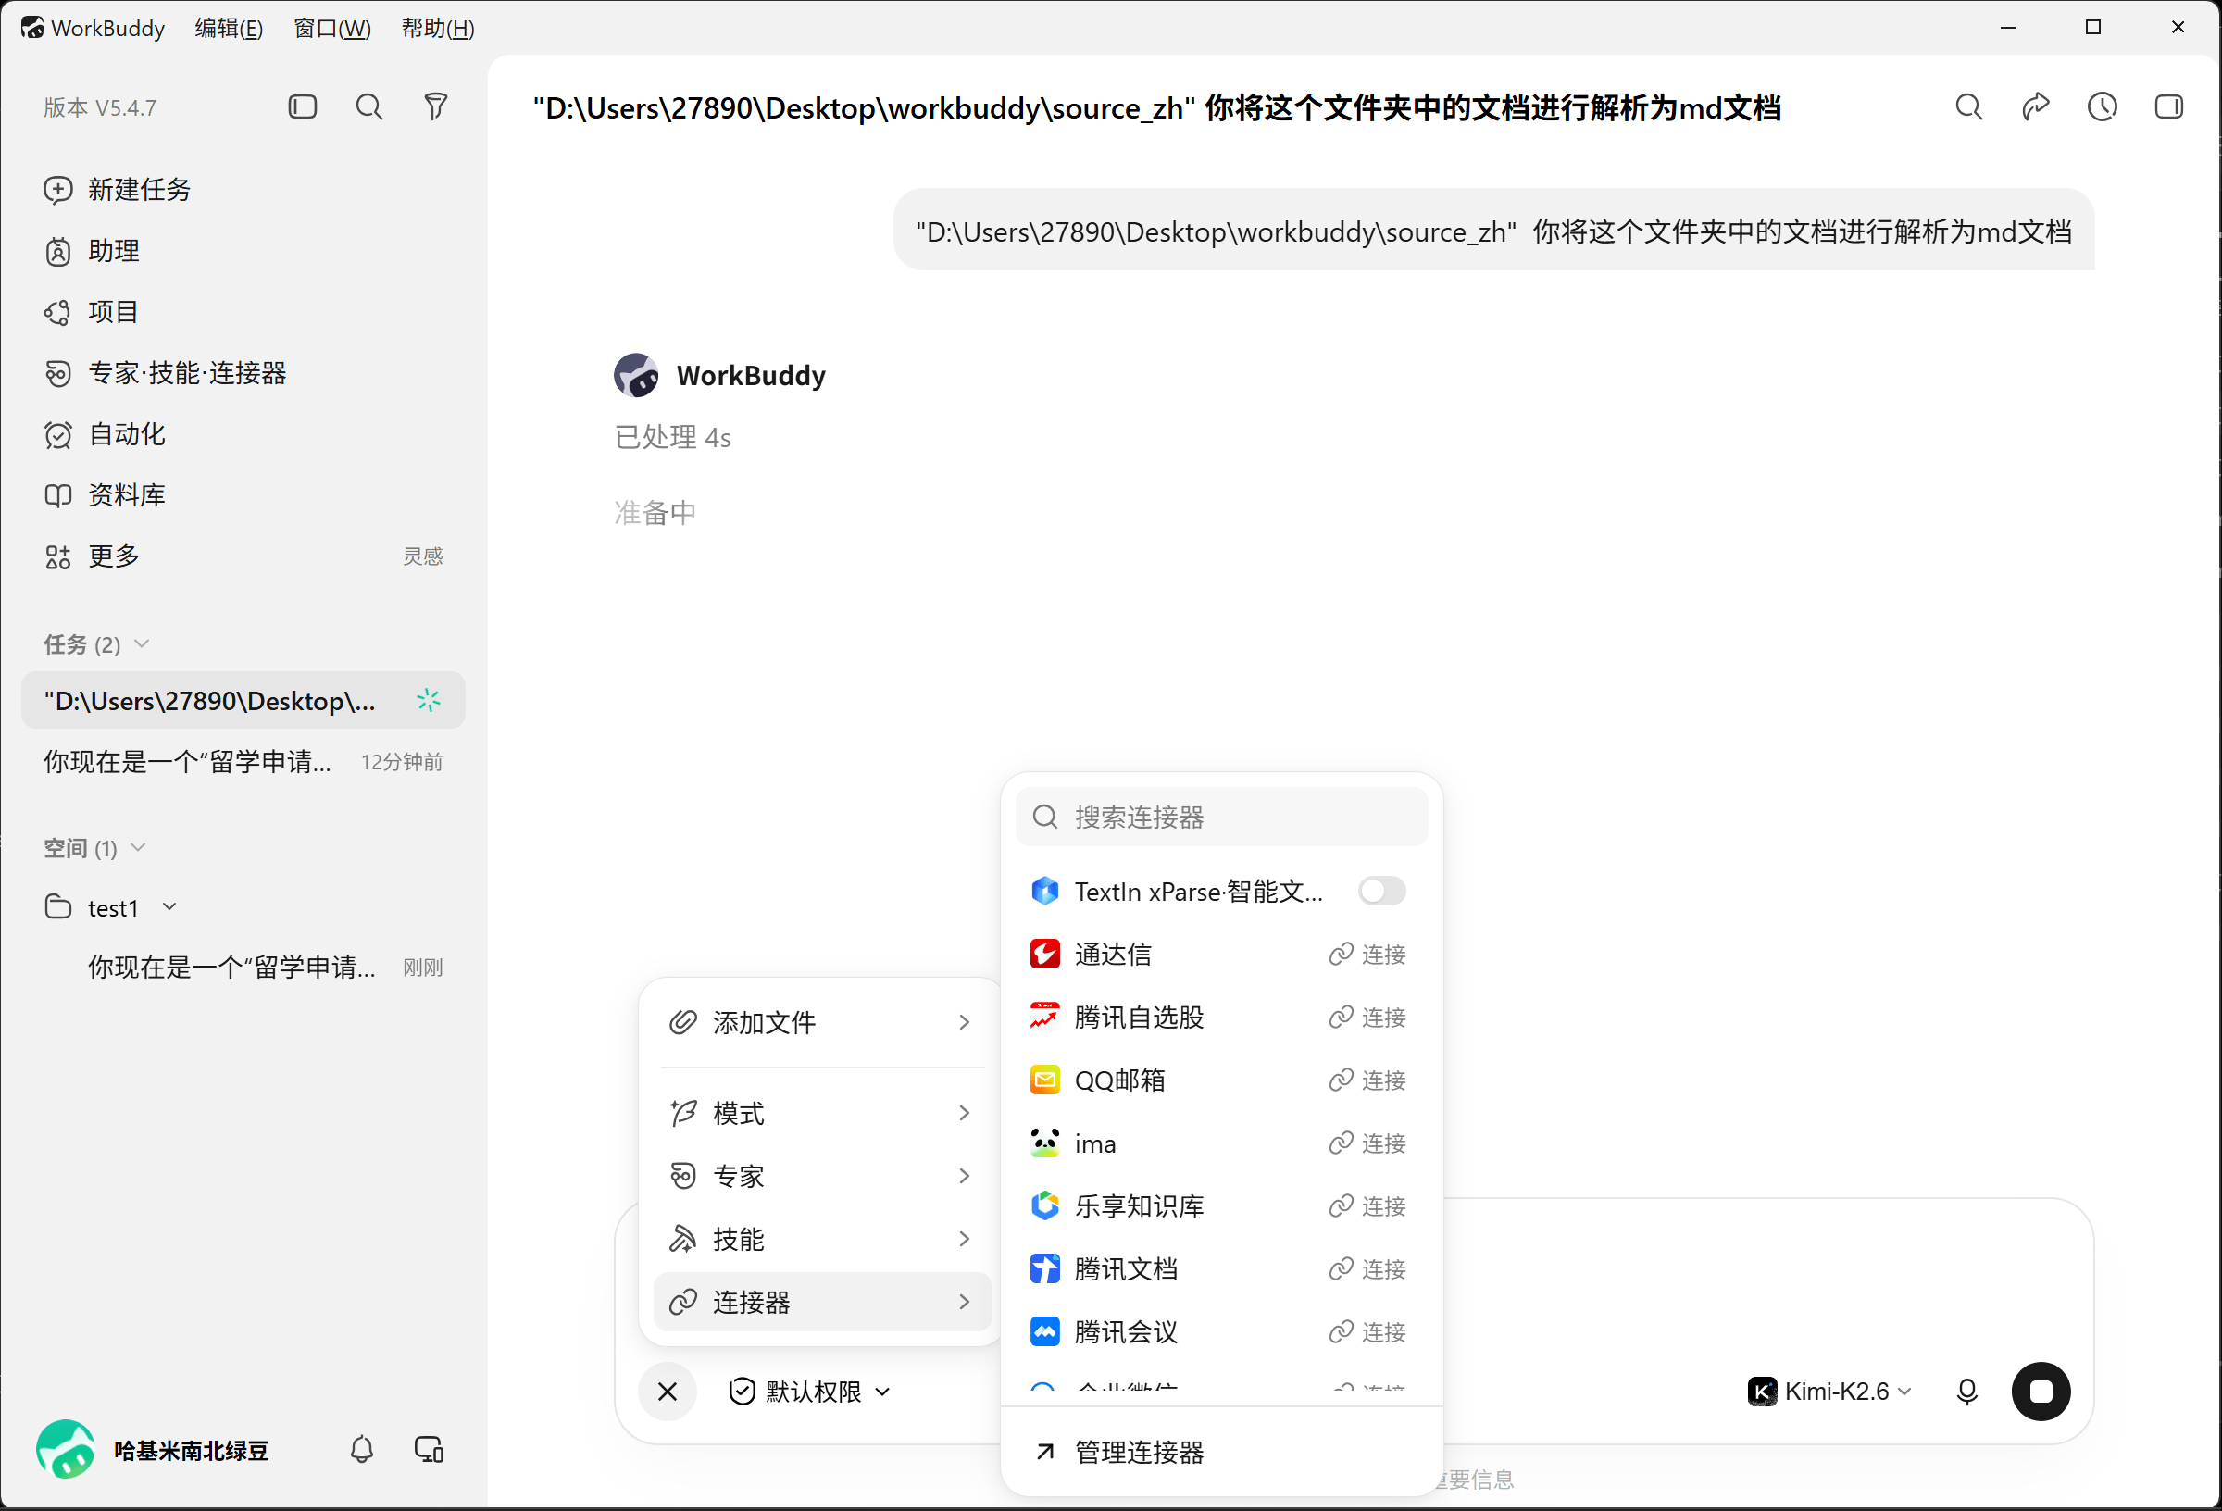Click the user avatar 哈基米南北绿豆
This screenshot has height=1511, width=2222.
(65, 1450)
